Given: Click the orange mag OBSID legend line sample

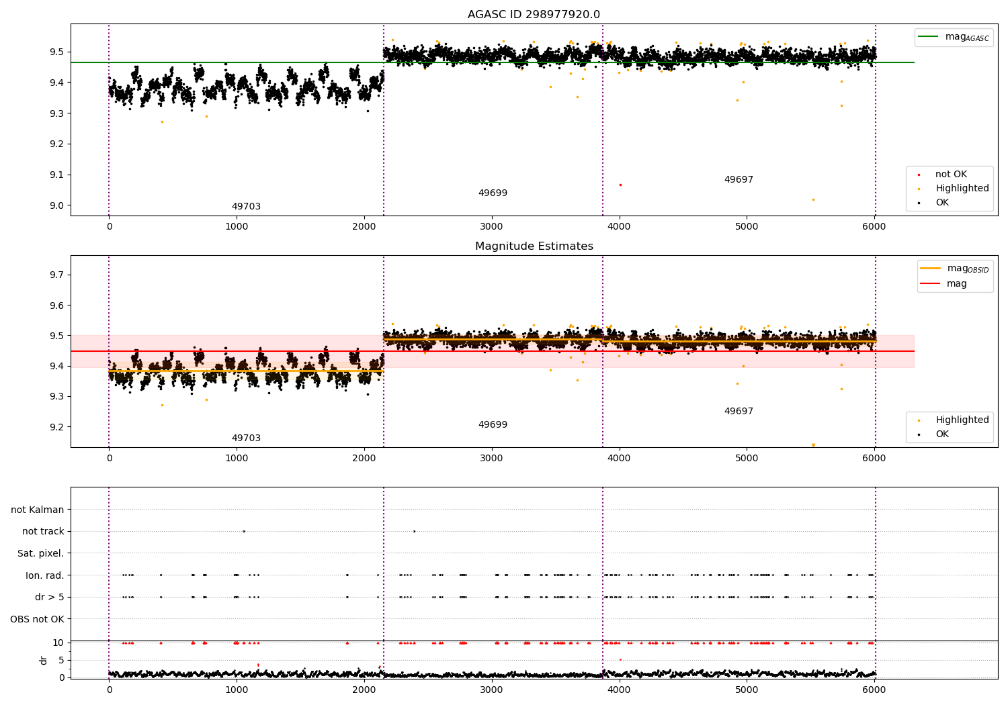Looking at the screenshot, I should [x=931, y=269].
